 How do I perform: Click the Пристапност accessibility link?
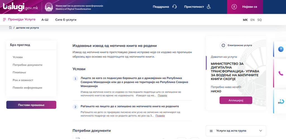pos(194,7)
